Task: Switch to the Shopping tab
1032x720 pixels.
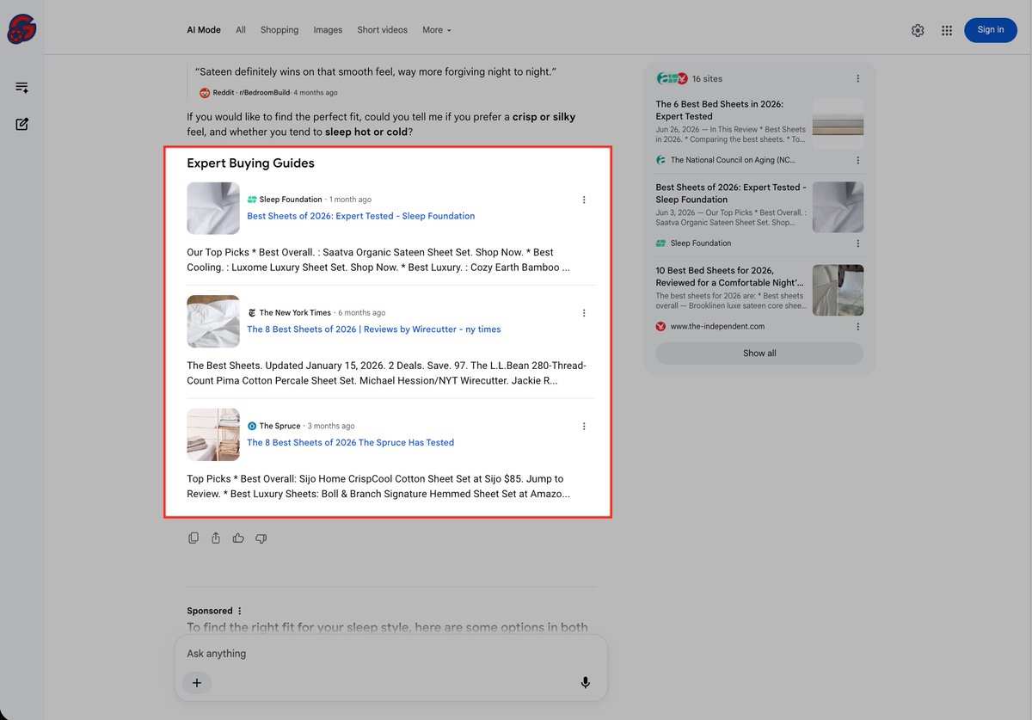Action: (279, 30)
